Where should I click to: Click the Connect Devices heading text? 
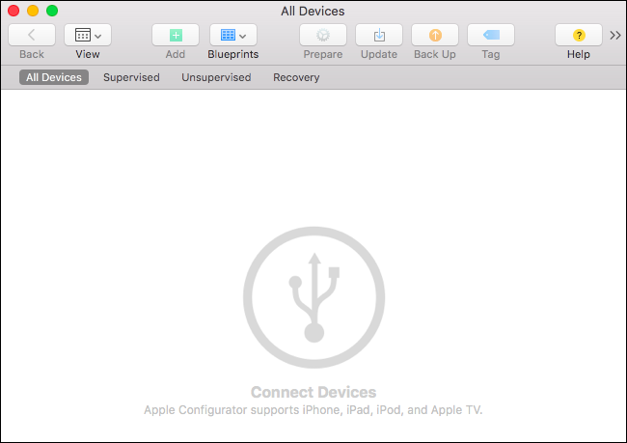(313, 393)
